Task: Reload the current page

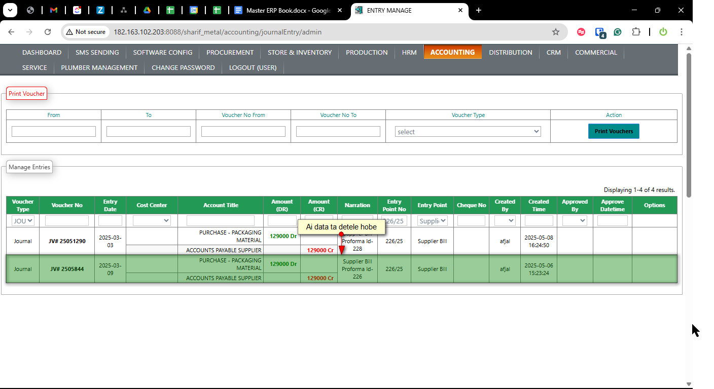Action: pos(48,32)
